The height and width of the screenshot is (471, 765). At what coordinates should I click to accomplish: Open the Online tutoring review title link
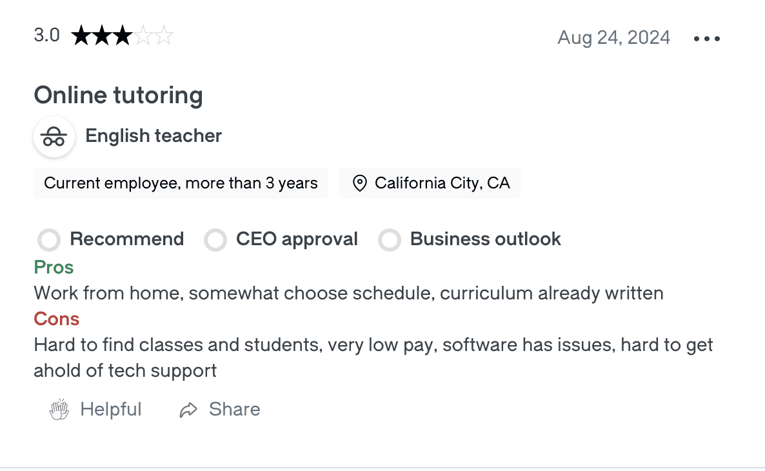point(119,95)
